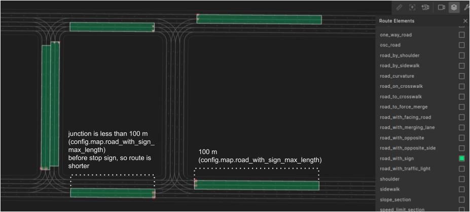Check the road_to_force_merge checkbox
Image resolution: width=470 pixels, height=212 pixels.
[x=461, y=107]
